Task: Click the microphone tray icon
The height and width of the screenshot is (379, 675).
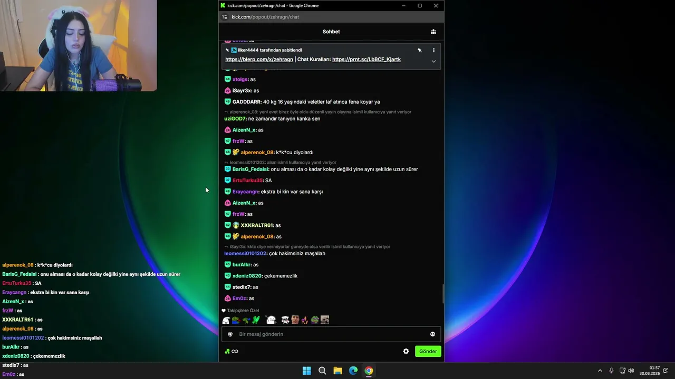Action: coord(611,371)
